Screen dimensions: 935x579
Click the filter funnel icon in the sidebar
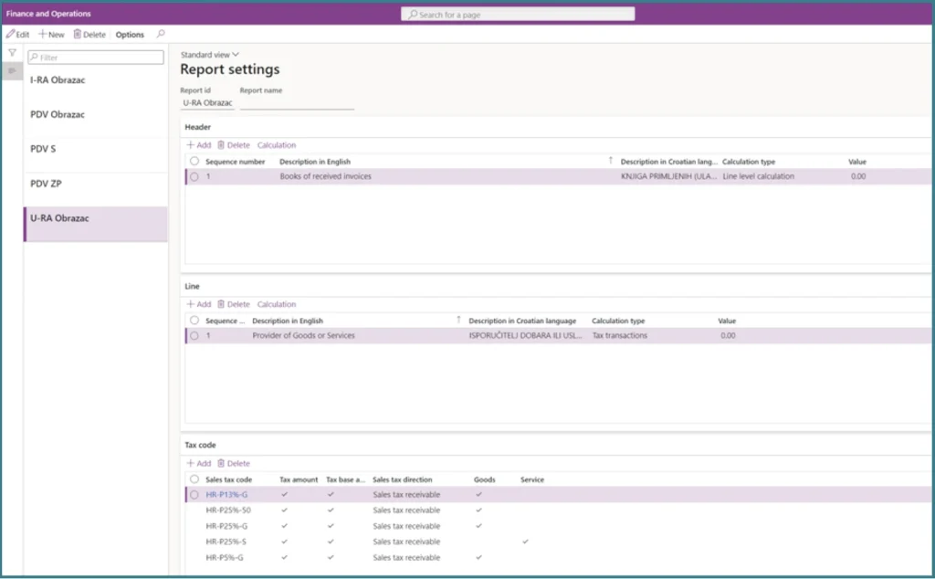pos(12,53)
